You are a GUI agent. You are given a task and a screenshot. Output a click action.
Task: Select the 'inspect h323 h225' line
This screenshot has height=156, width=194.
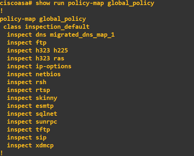coord(37,51)
